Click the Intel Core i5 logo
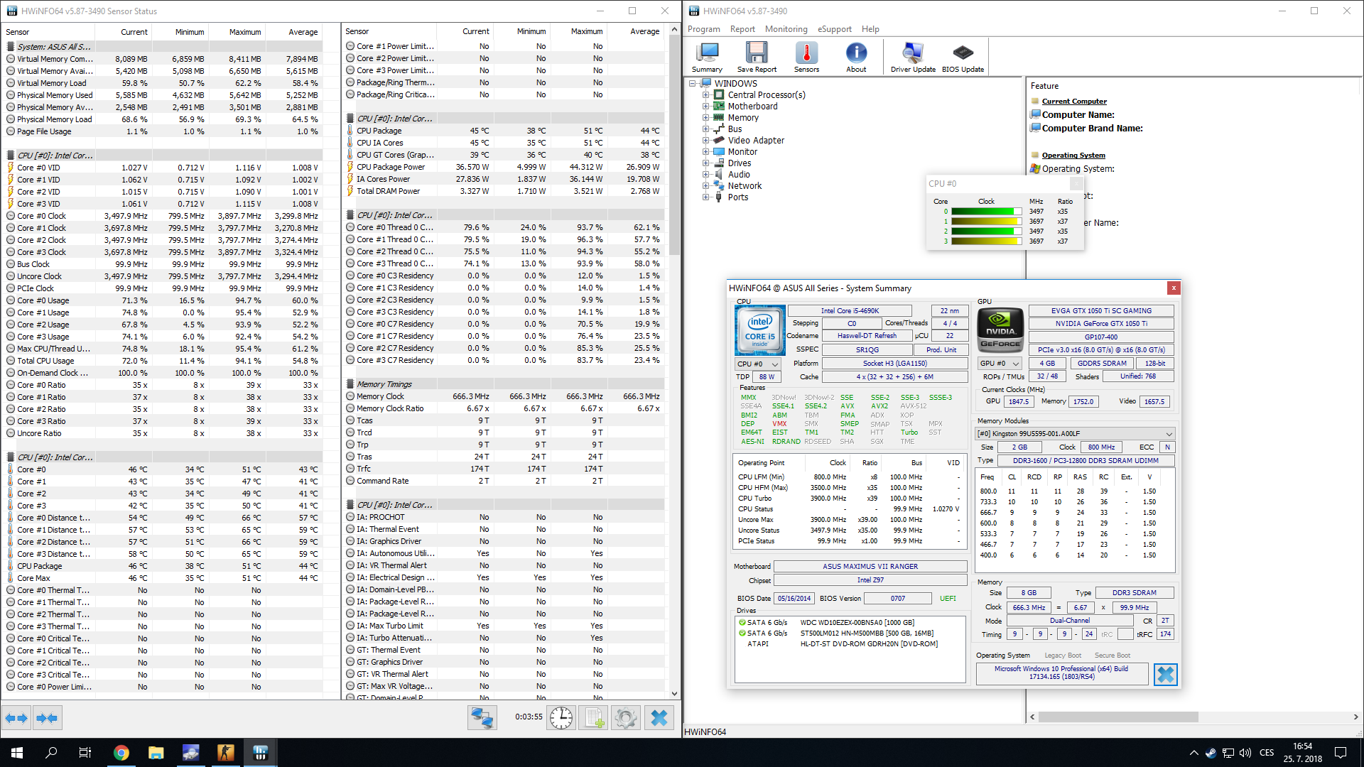 click(x=759, y=330)
